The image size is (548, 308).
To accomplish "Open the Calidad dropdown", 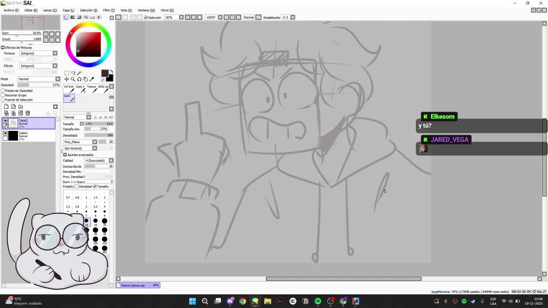I will (x=111, y=160).
